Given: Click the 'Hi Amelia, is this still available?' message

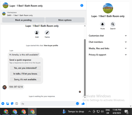Looking at the screenshot, I should pos(24,55).
